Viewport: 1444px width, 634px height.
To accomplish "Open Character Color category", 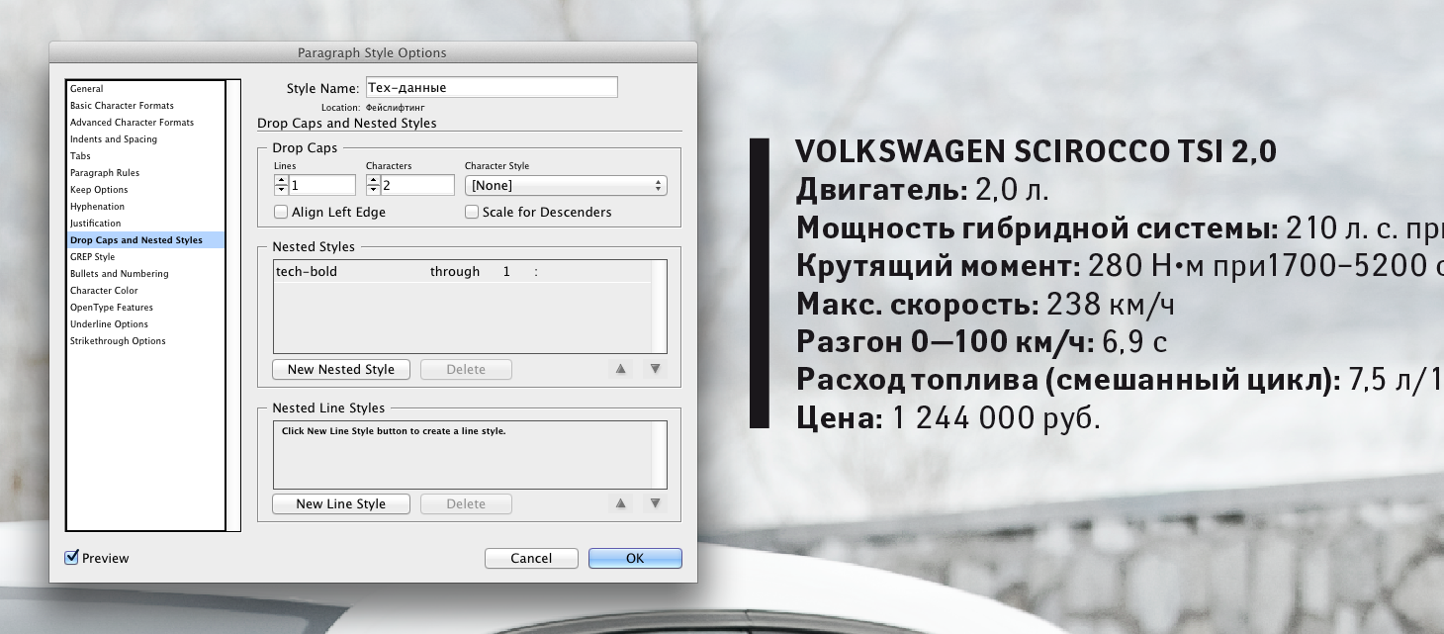I will coord(145,291).
